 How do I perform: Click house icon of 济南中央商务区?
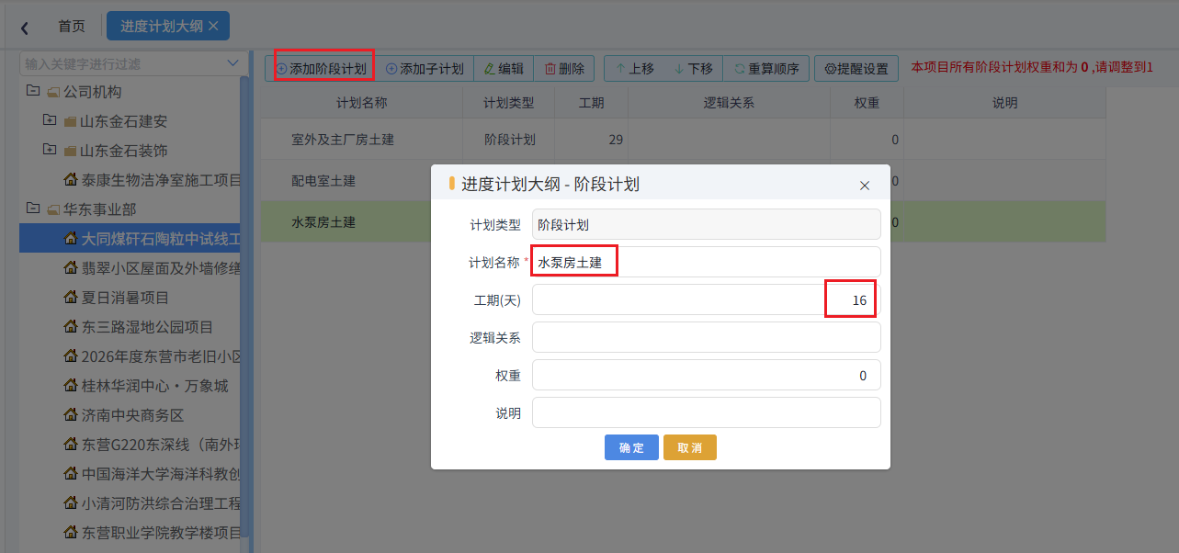71,414
